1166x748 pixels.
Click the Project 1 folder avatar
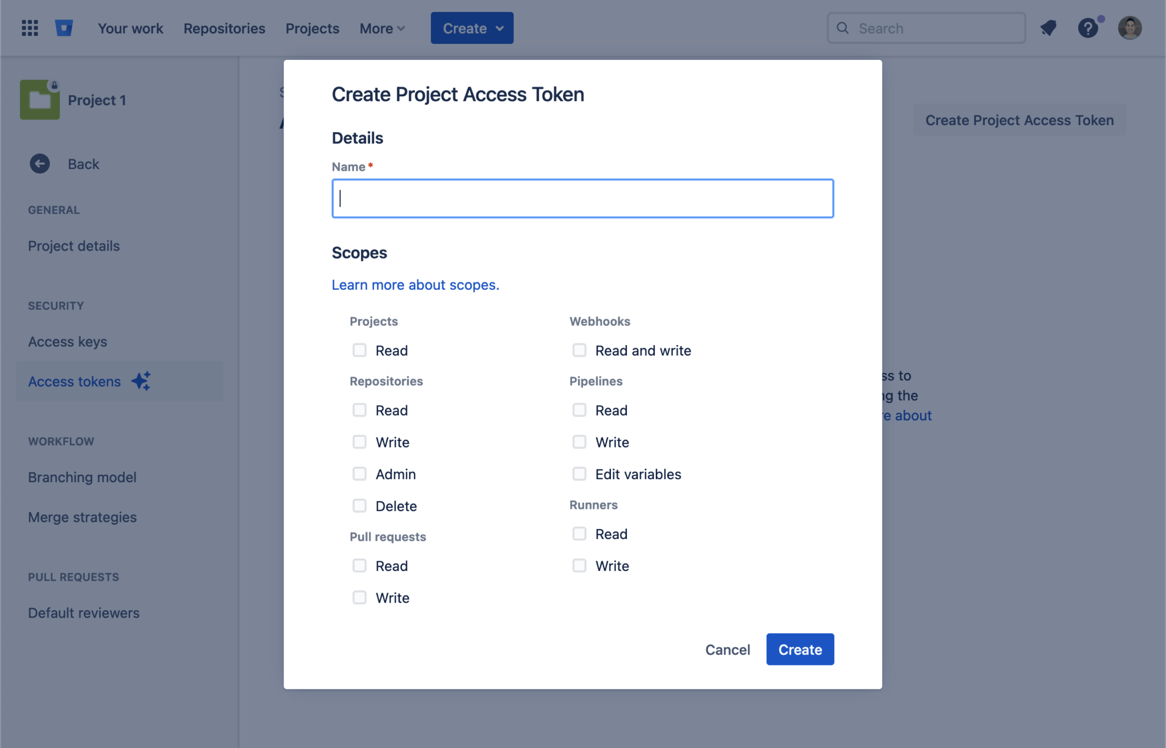point(40,100)
